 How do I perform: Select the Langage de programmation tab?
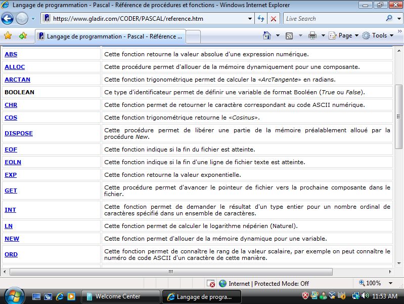coord(110,36)
